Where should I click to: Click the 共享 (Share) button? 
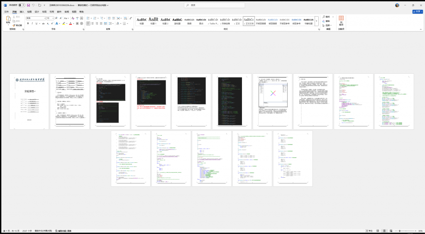(x=417, y=12)
